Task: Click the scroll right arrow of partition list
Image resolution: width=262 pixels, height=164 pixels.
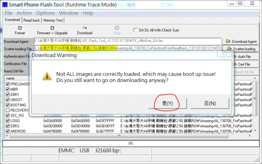Action: (250, 136)
